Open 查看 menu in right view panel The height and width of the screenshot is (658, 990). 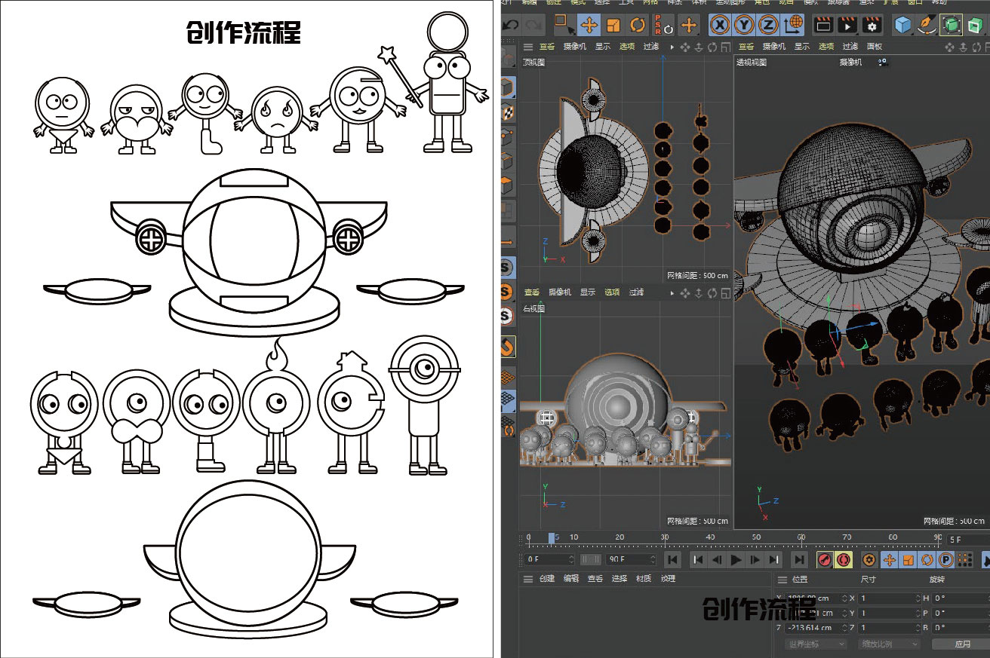tap(532, 292)
